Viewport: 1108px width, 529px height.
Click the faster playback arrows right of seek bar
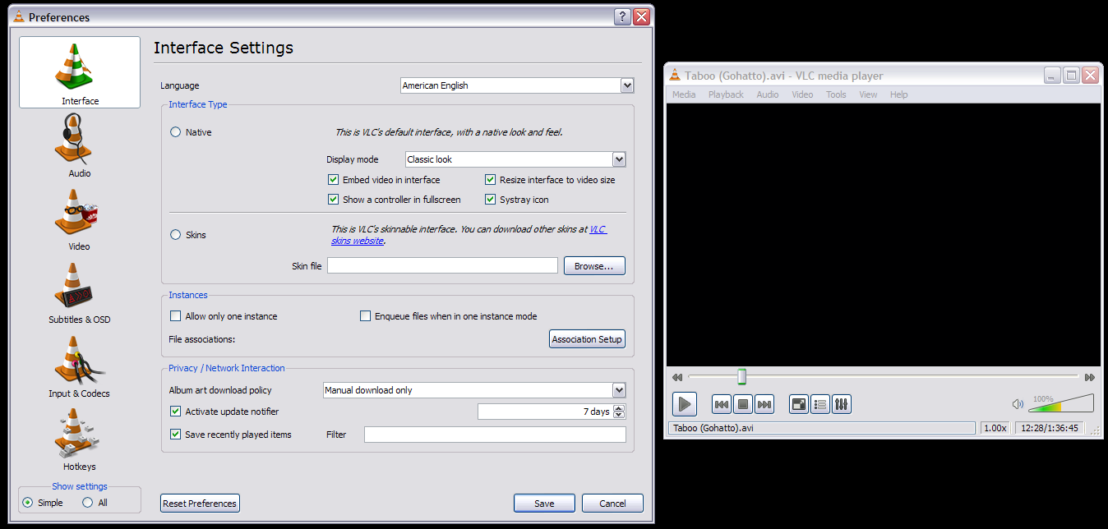click(x=1090, y=378)
